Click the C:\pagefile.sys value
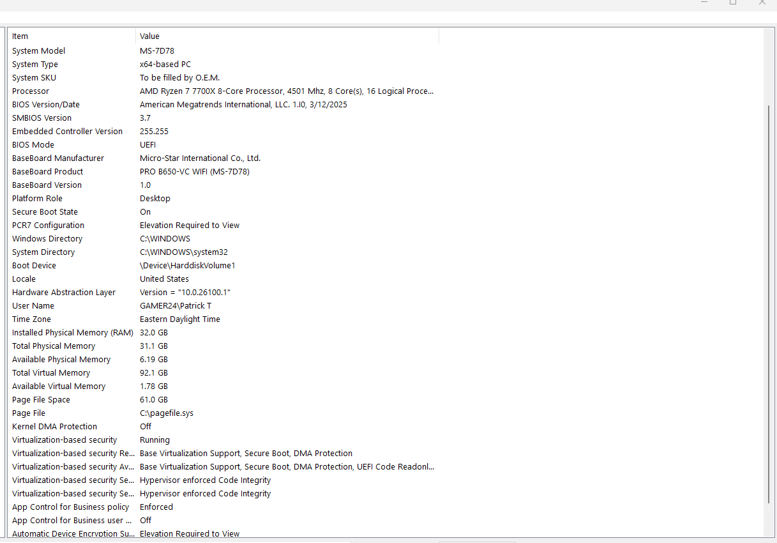The width and height of the screenshot is (777, 543). point(167,413)
